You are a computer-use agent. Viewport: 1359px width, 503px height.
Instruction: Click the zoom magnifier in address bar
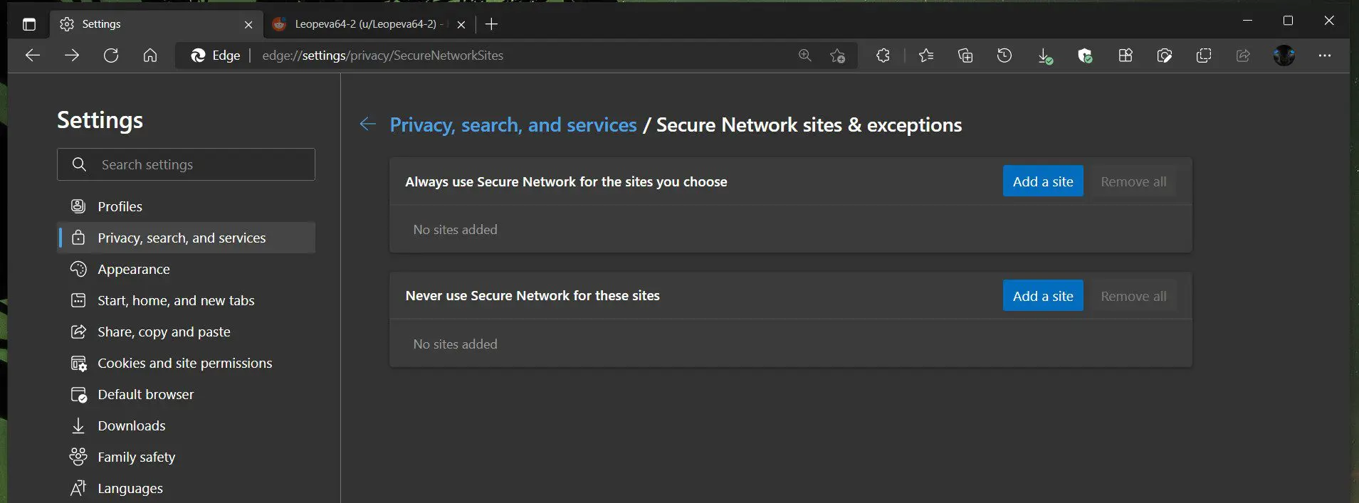pos(804,55)
